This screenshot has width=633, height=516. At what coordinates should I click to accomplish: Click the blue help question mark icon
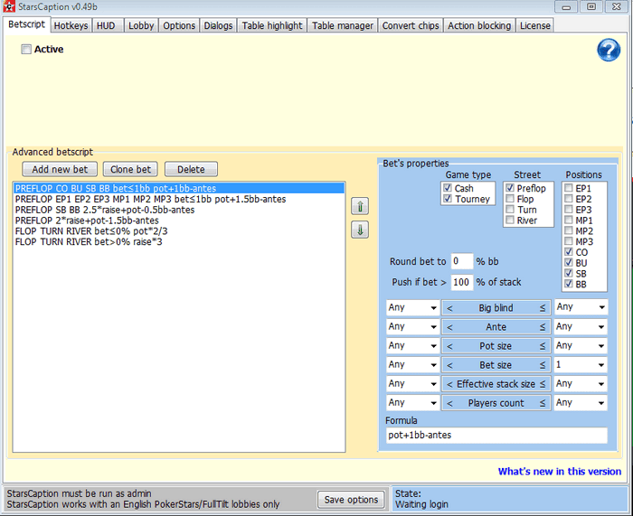click(x=609, y=51)
